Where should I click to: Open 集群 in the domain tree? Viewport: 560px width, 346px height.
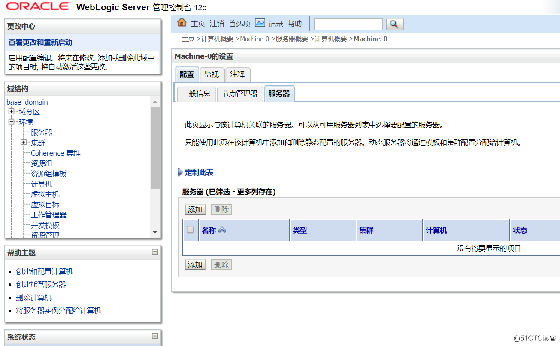click(38, 143)
